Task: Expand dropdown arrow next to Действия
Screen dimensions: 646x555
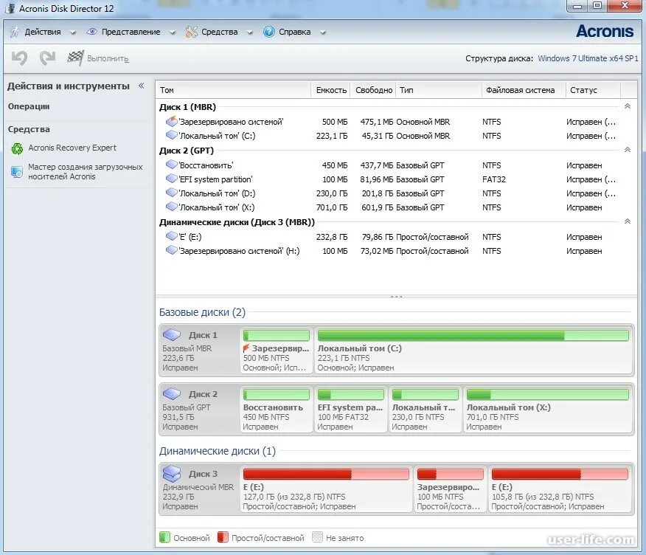Action: [73, 32]
